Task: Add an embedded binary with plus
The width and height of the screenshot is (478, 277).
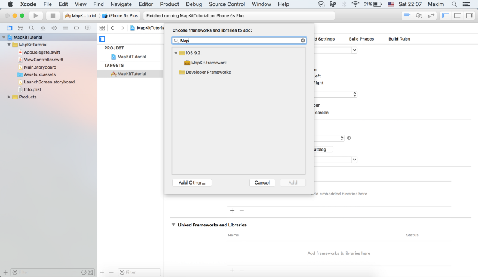Action: pos(232,210)
